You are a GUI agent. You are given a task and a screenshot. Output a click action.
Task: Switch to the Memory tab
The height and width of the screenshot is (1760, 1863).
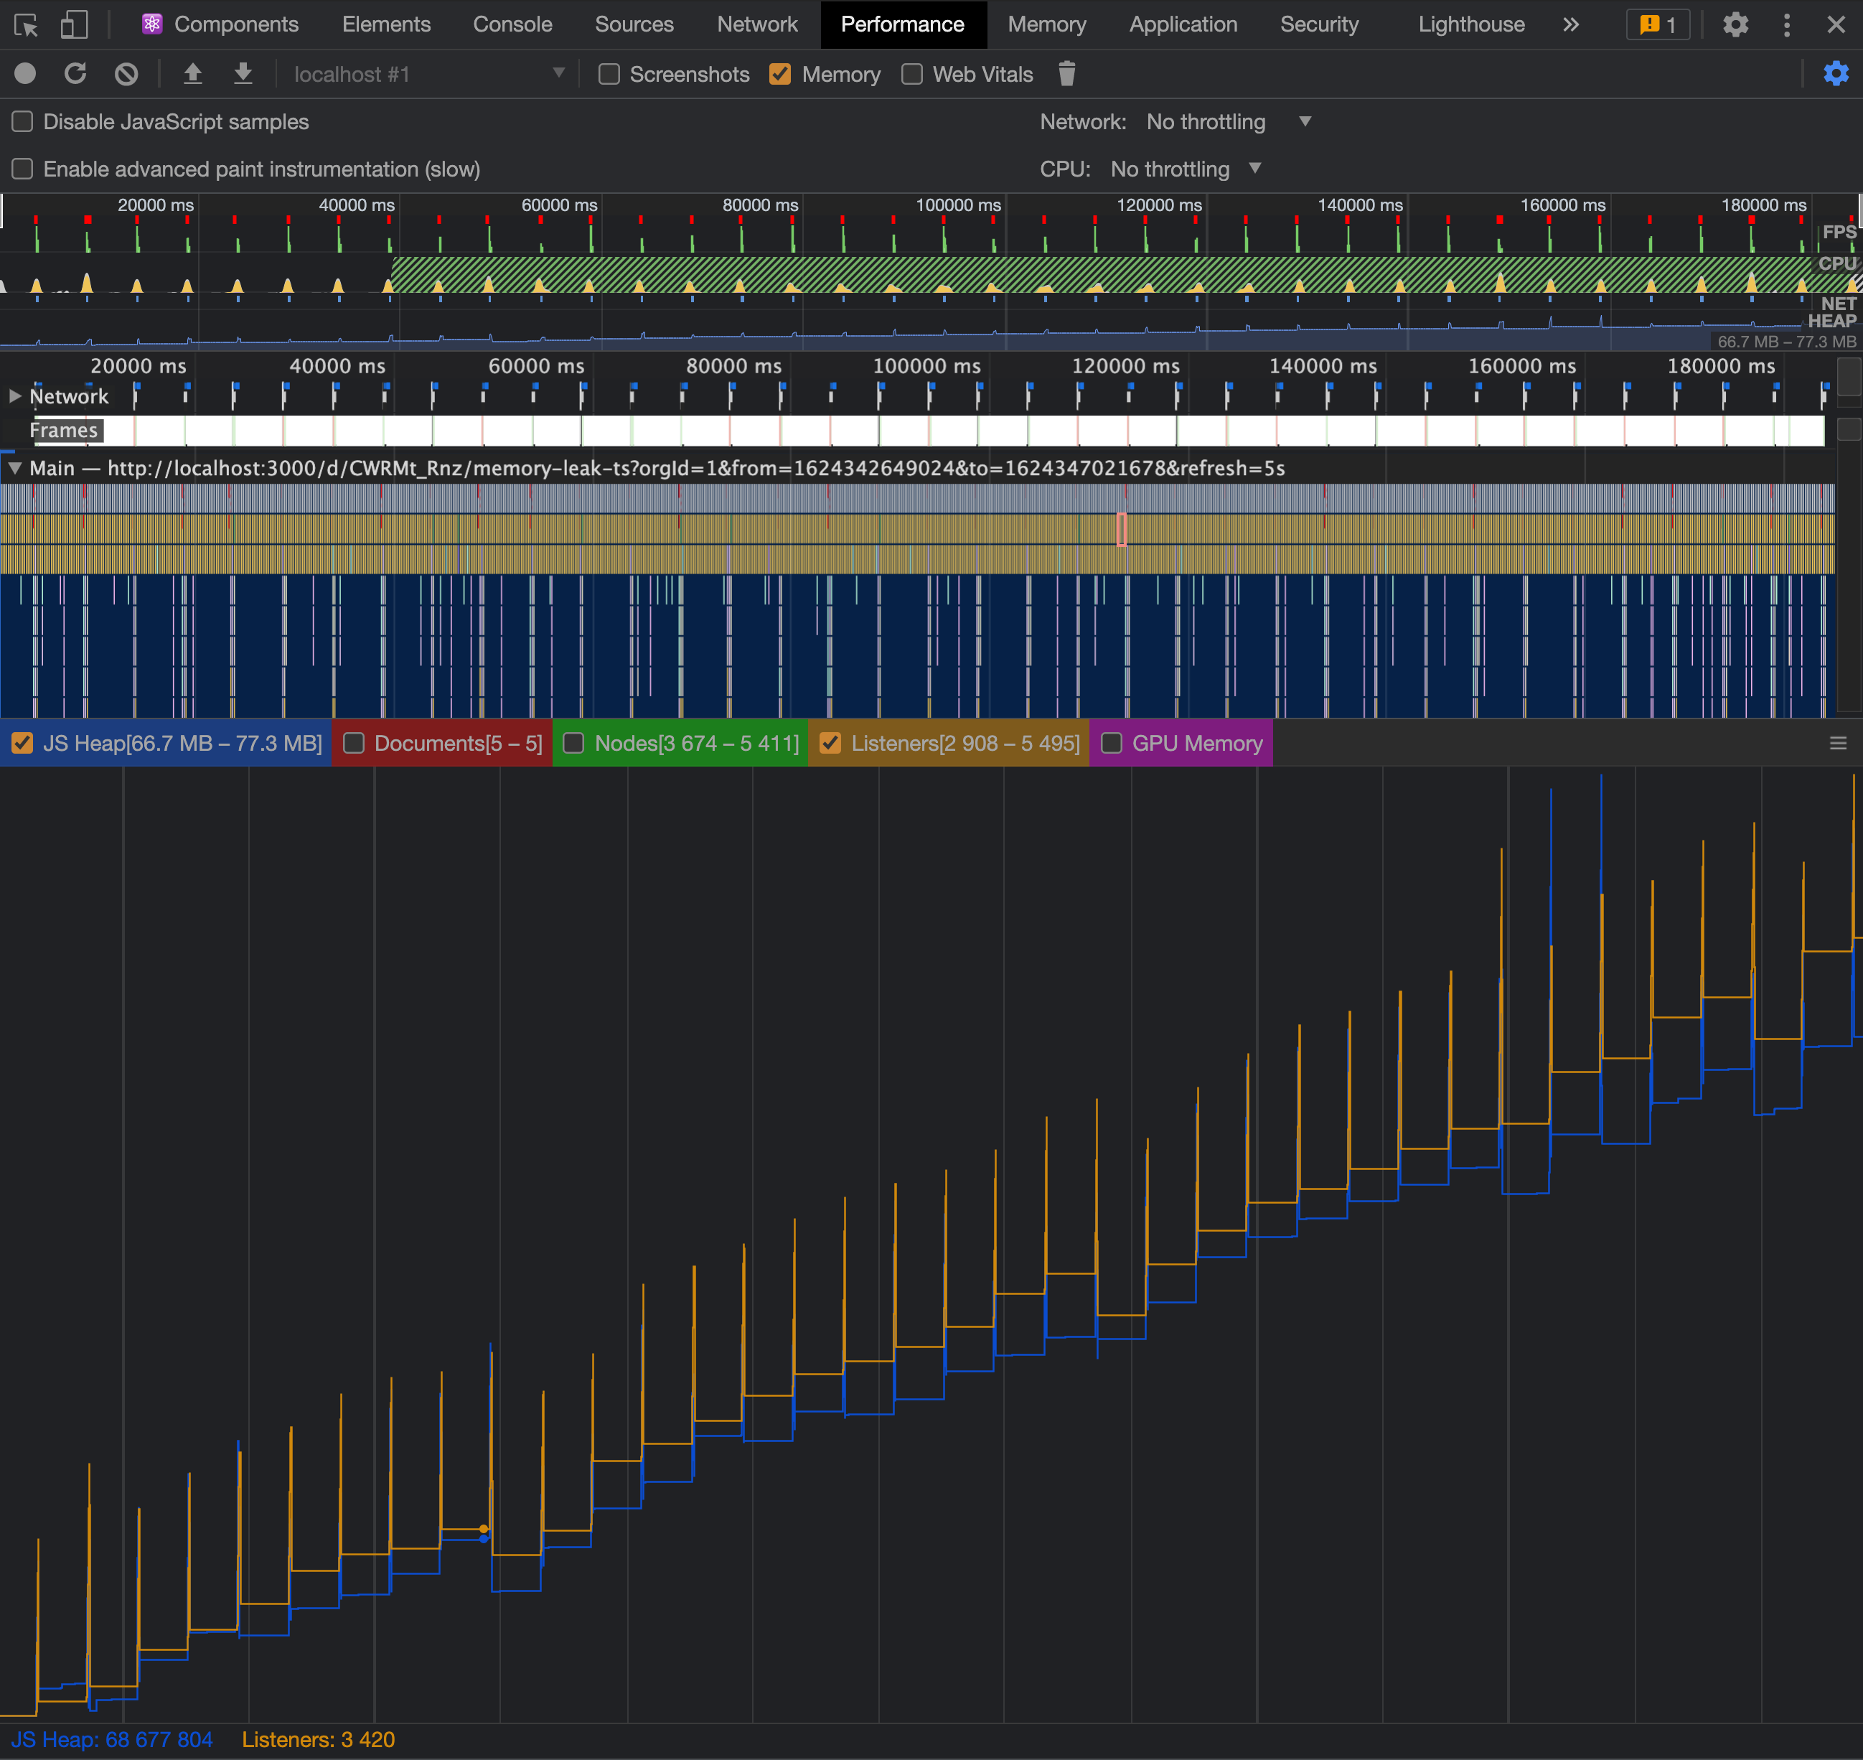[1047, 24]
